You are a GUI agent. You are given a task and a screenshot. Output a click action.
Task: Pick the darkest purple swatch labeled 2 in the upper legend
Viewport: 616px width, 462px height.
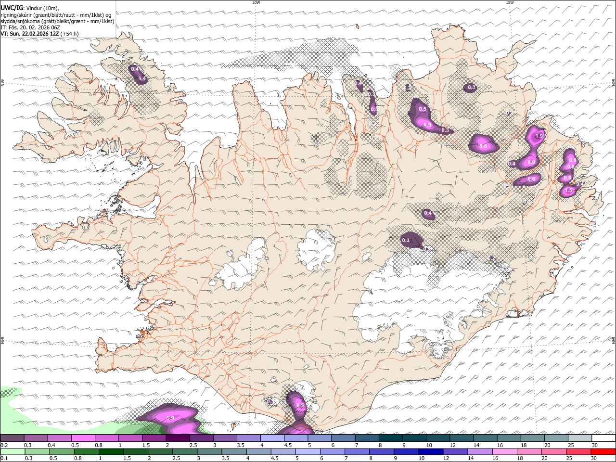(178, 438)
